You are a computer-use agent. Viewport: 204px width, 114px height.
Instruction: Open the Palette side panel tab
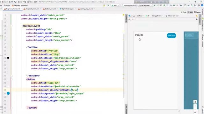point(126,19)
